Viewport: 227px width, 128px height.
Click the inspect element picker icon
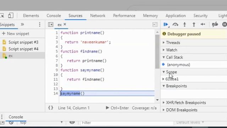click(2, 16)
